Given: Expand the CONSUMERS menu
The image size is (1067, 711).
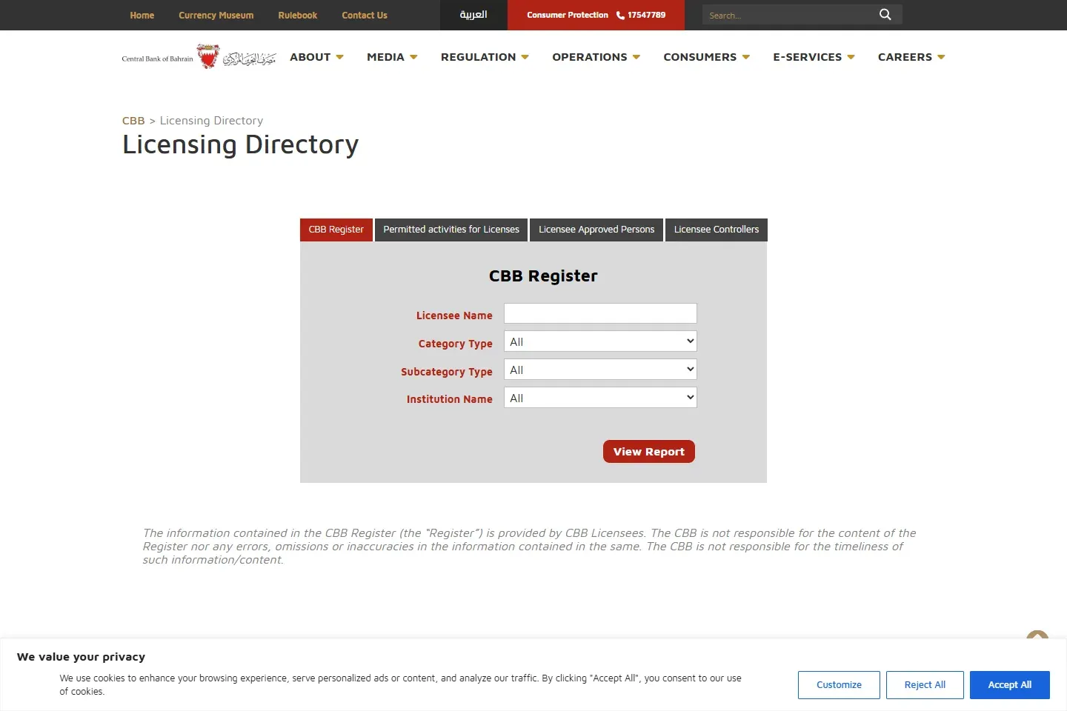Looking at the screenshot, I should [x=706, y=57].
